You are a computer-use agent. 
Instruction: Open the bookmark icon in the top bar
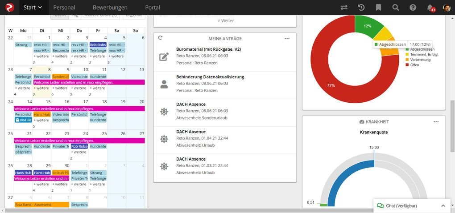[x=378, y=8]
